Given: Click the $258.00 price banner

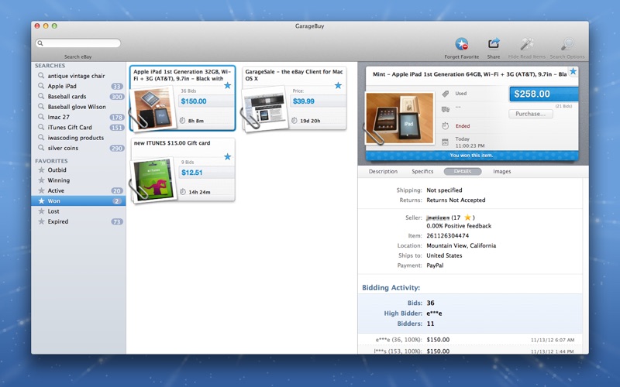Looking at the screenshot, I should (x=544, y=94).
